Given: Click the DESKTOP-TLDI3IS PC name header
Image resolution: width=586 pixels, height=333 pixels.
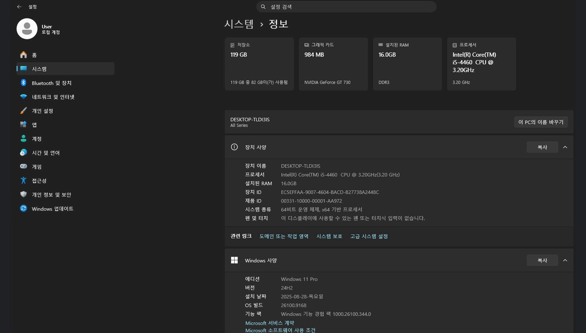Looking at the screenshot, I should (250, 119).
